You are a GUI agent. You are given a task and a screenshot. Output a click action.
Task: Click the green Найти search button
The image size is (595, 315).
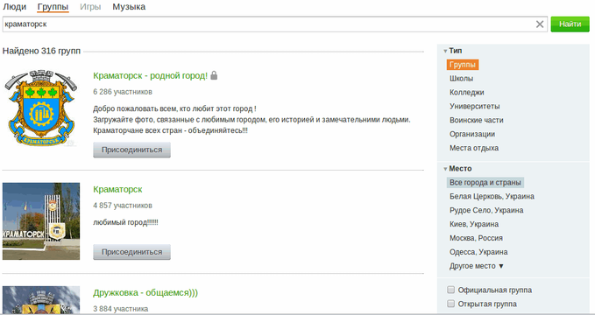[570, 24]
